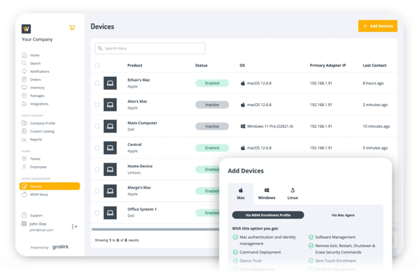Click Central device laptop icon

[x=110, y=148]
